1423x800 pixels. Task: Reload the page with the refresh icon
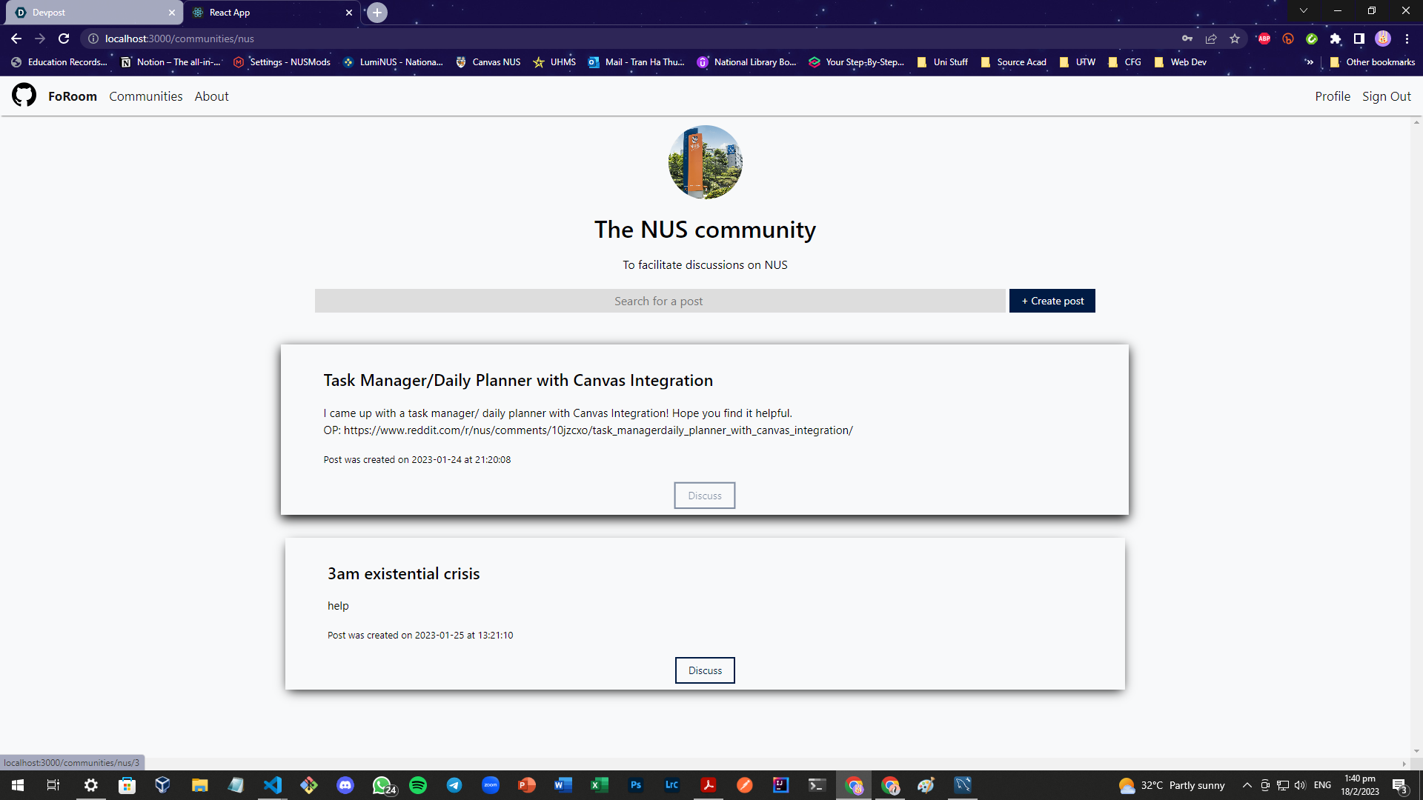point(64,39)
